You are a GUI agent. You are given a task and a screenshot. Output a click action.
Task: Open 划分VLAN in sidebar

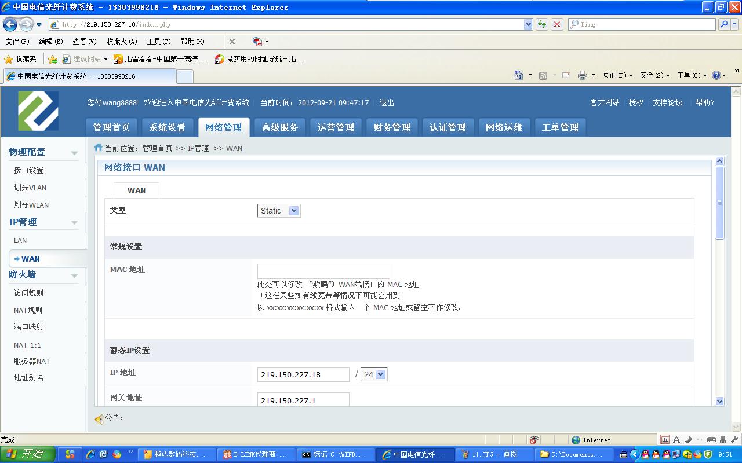(30, 188)
